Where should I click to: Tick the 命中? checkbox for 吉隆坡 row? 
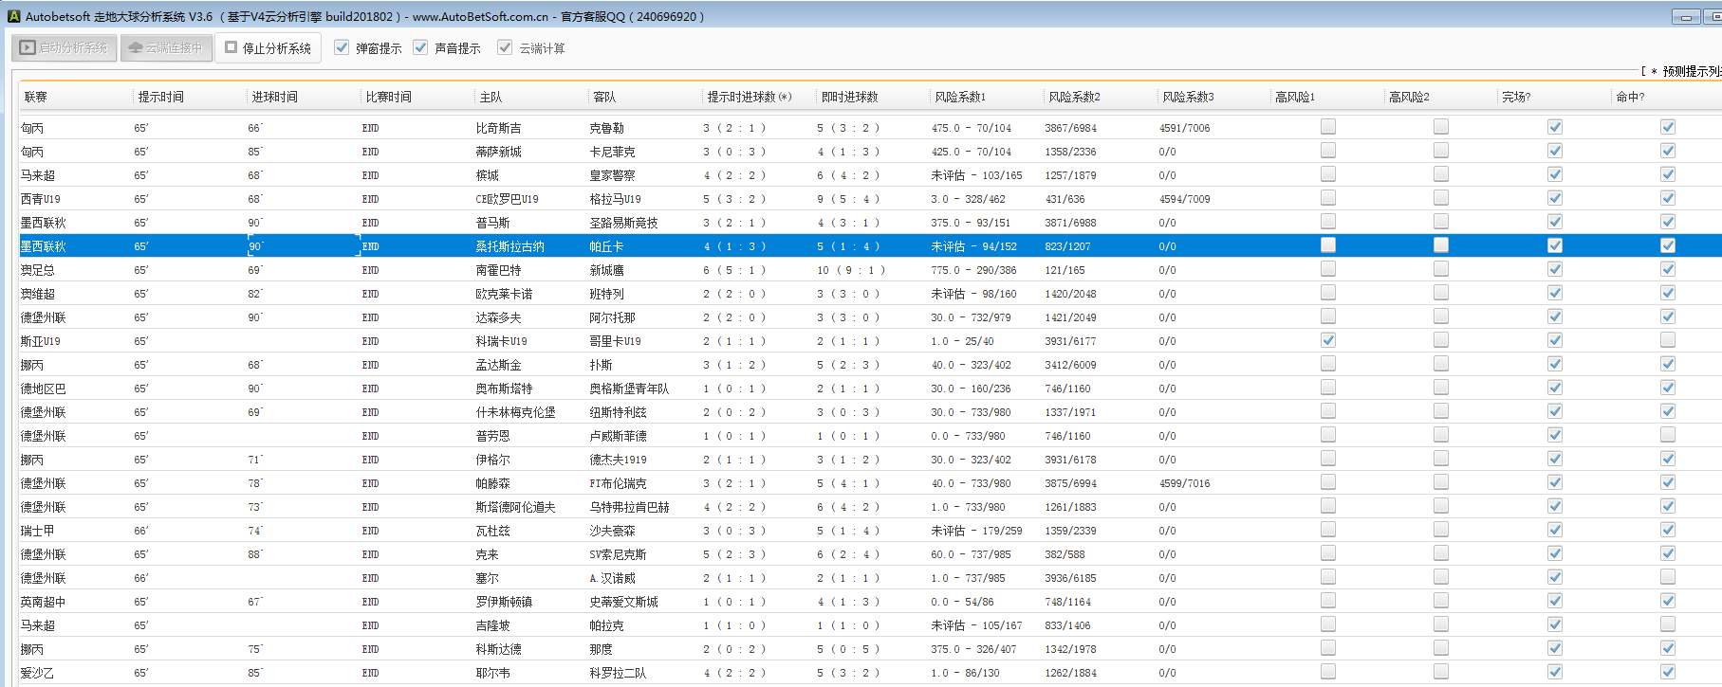(x=1667, y=624)
